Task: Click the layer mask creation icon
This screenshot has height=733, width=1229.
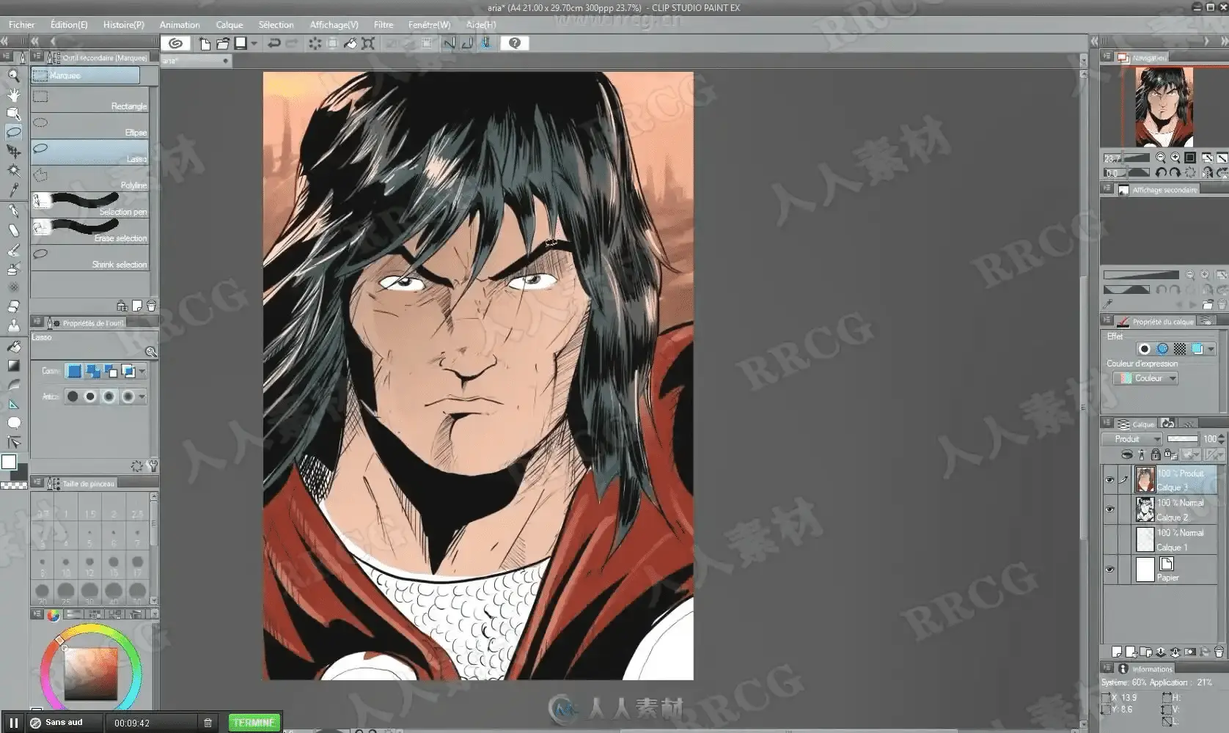Action: click(1189, 652)
